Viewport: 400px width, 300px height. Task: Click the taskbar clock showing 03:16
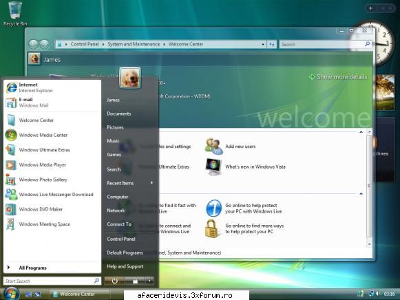pos(389,294)
